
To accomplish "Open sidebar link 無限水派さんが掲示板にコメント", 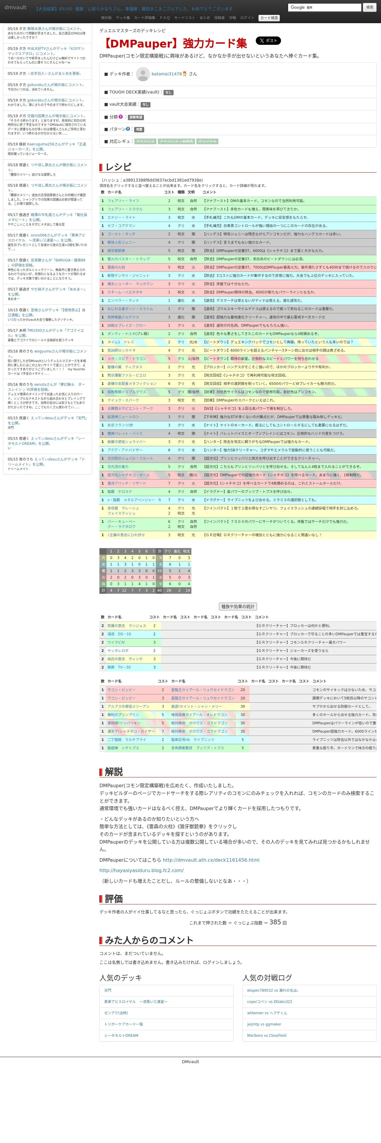I will [x=55, y=28].
